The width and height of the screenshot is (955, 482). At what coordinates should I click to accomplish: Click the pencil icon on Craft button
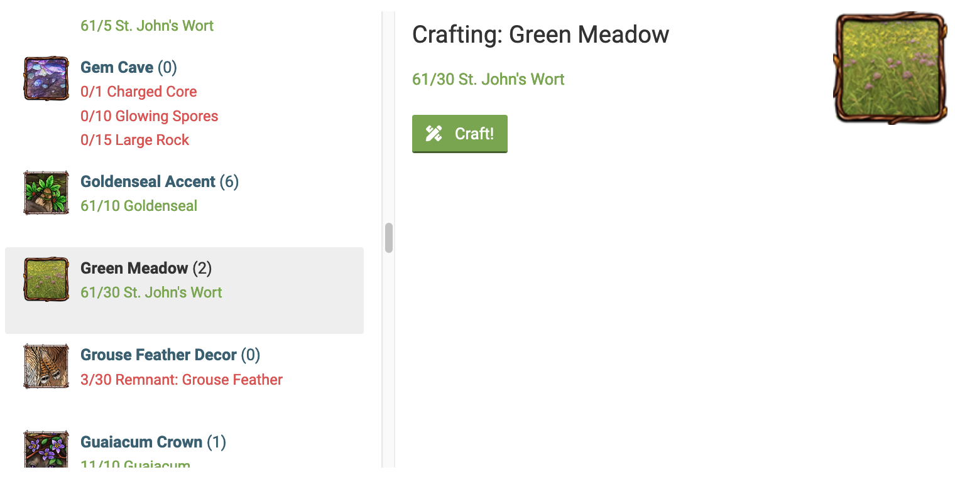[434, 133]
